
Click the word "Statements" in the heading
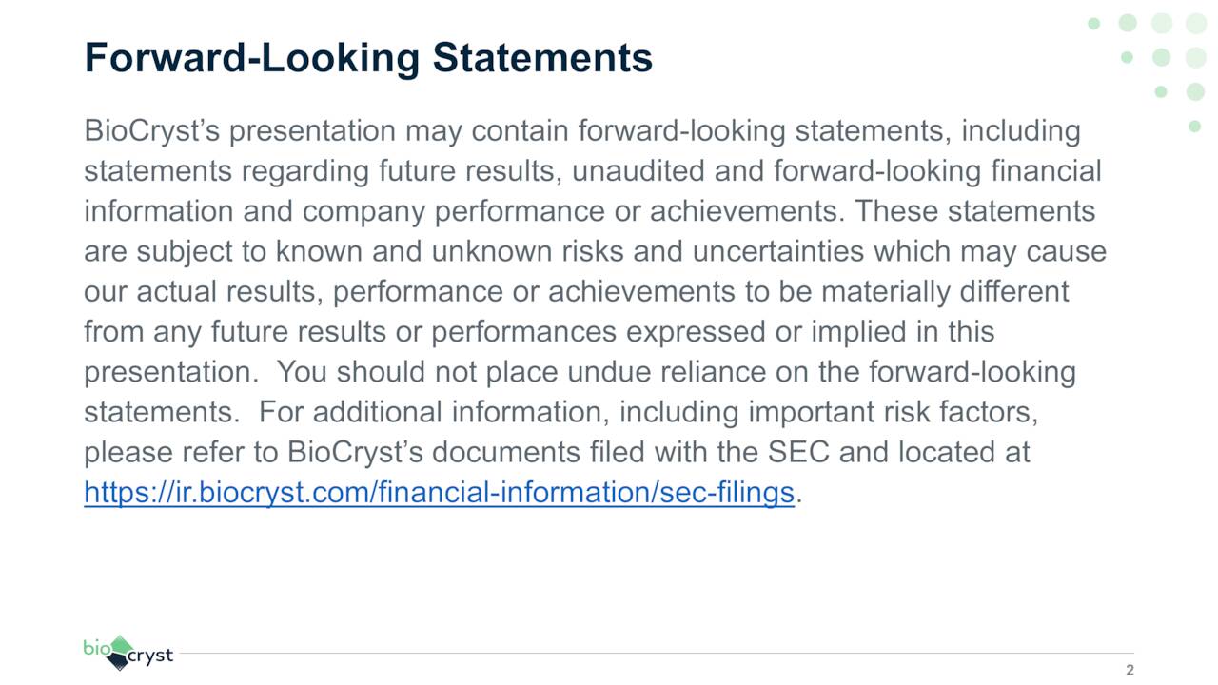pyautogui.click(x=542, y=57)
